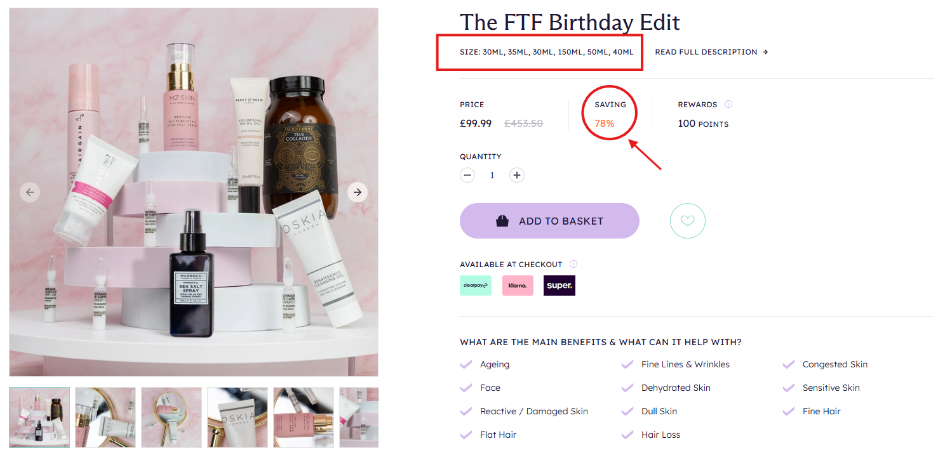Add product to wishlist heart icon
The width and height of the screenshot is (938, 453).
[687, 221]
